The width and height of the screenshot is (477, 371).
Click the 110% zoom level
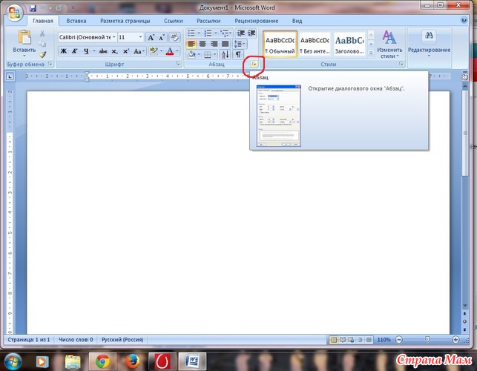384,339
